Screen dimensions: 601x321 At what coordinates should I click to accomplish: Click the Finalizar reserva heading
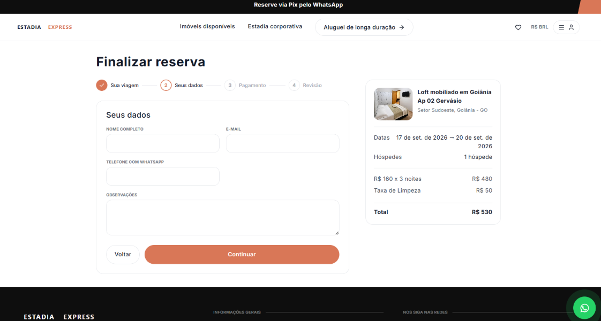pyautogui.click(x=151, y=62)
